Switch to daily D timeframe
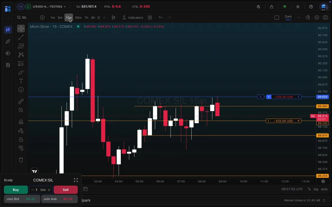This screenshot has width=332, height=207. 99,18
